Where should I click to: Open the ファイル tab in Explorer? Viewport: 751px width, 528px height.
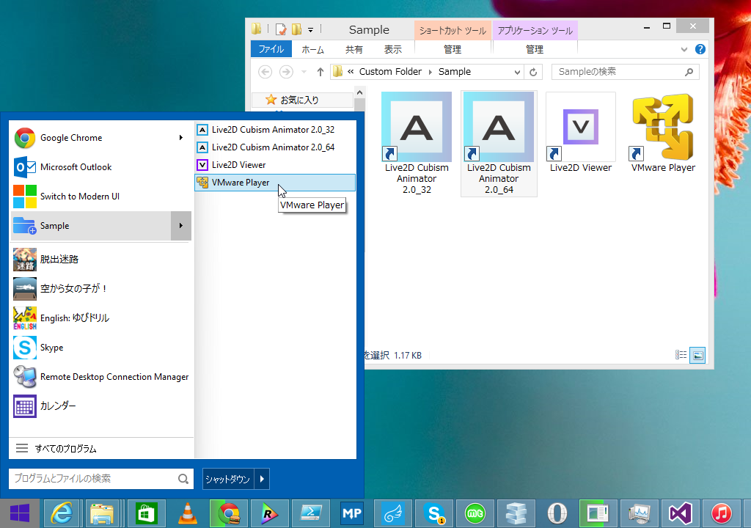(x=271, y=49)
